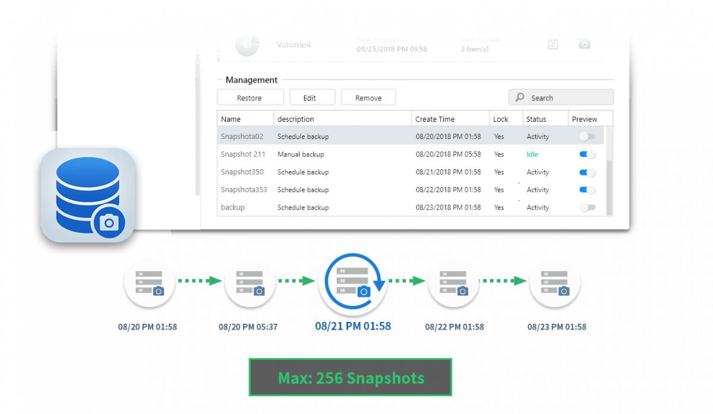Select the last snapshot icon in the timeline
Image resolution: width=713 pixels, height=414 pixels.
[554, 281]
